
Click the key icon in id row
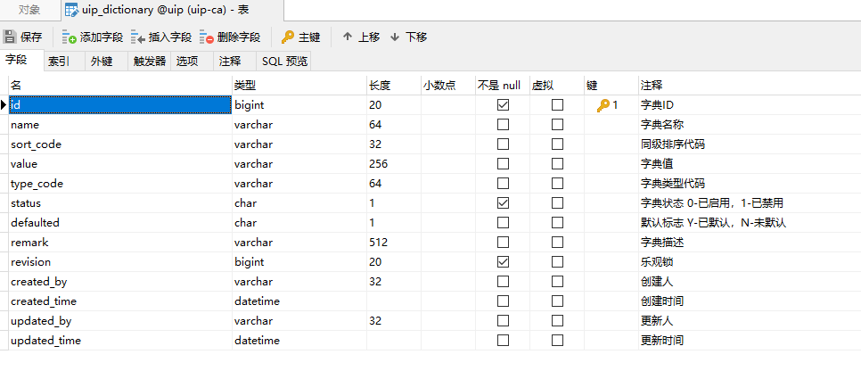[x=603, y=105]
